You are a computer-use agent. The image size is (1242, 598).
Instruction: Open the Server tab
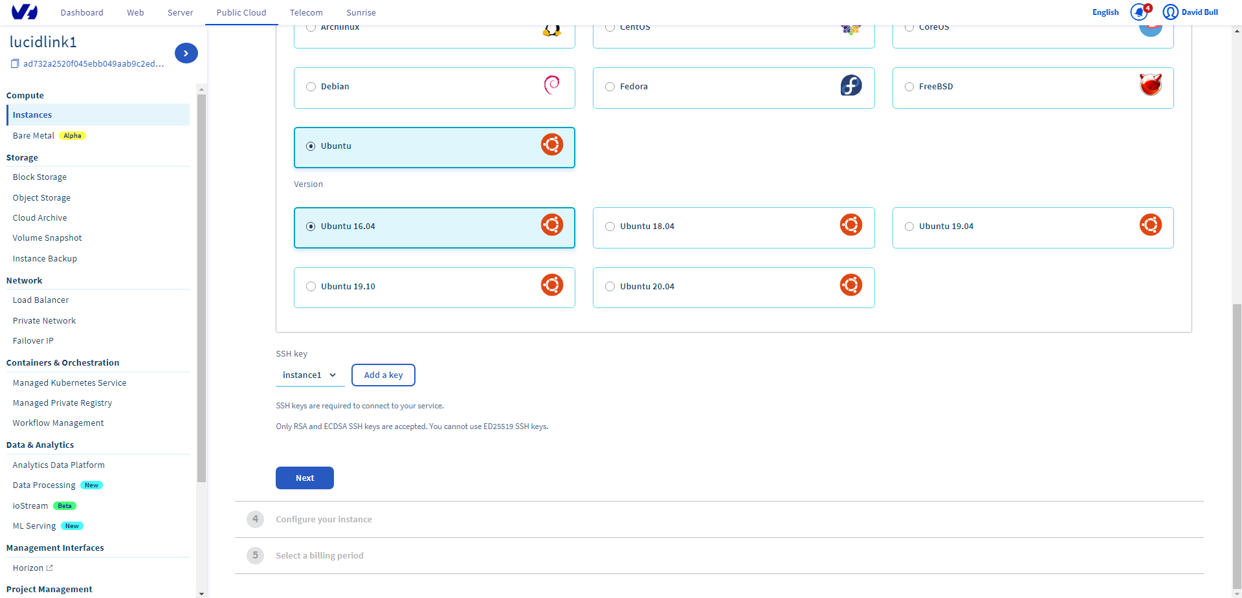(x=180, y=12)
